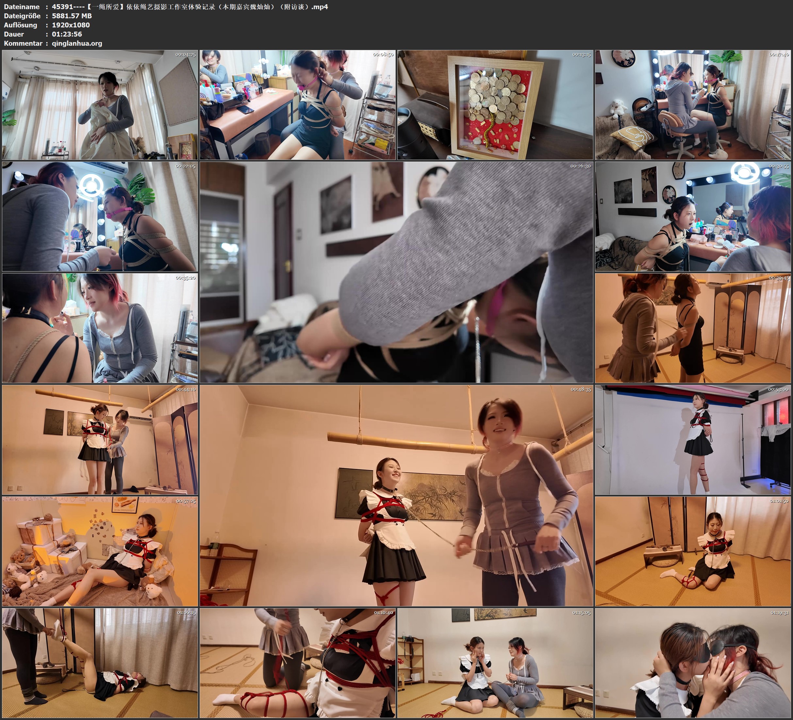Open the last thumbnail at 01:19:31
Image resolution: width=793 pixels, height=720 pixels.
pyautogui.click(x=692, y=663)
